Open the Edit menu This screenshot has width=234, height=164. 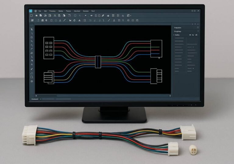click(x=45, y=11)
